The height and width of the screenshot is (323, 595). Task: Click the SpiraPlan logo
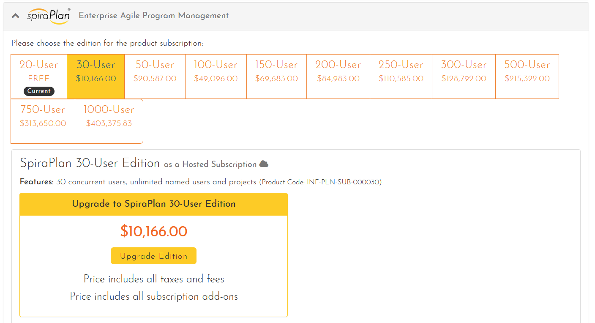click(49, 16)
